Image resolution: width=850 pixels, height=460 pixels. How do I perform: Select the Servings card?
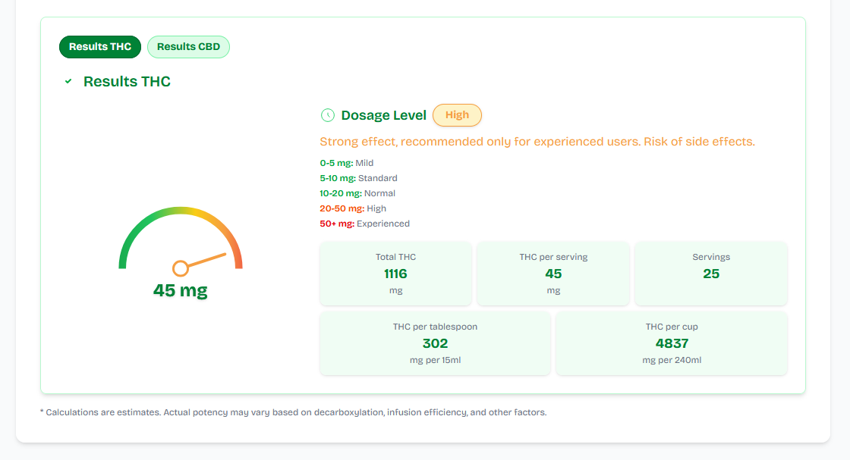click(711, 274)
